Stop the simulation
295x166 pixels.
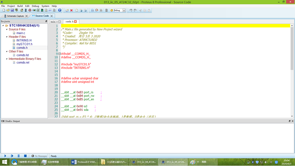click(25, 156)
